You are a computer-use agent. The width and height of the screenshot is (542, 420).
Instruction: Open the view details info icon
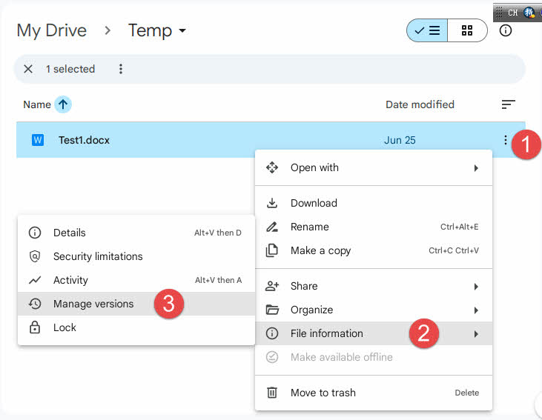click(506, 30)
